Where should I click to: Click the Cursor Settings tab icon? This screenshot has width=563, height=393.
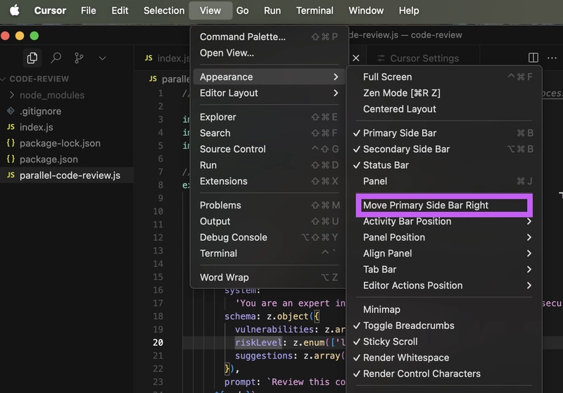[381, 58]
